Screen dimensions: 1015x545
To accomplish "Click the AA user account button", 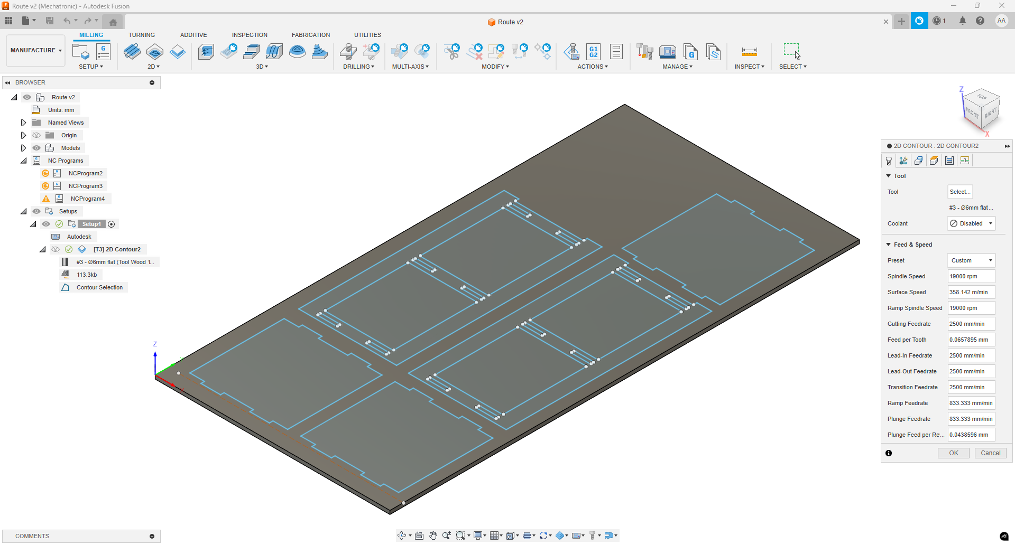I will (1001, 21).
